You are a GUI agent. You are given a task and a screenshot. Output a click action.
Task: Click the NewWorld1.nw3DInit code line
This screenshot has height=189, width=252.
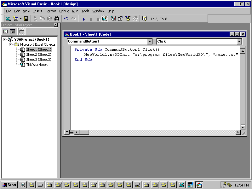click(x=161, y=54)
